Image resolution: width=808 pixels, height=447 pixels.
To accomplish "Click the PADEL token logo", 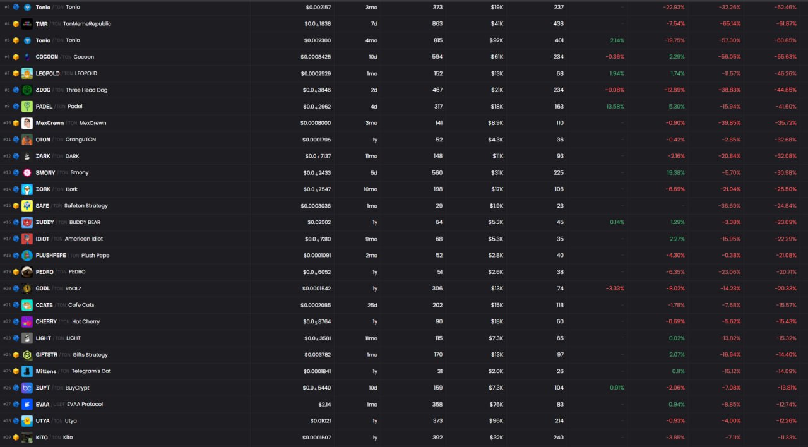I will [x=27, y=107].
